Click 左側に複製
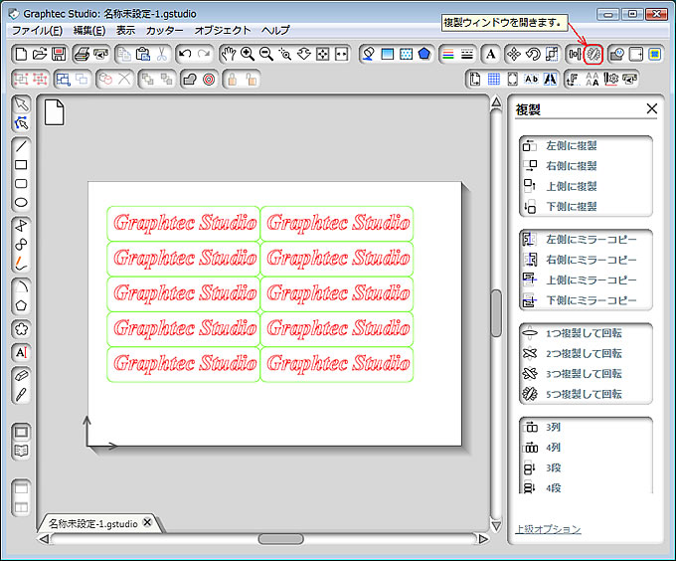 tap(572, 146)
